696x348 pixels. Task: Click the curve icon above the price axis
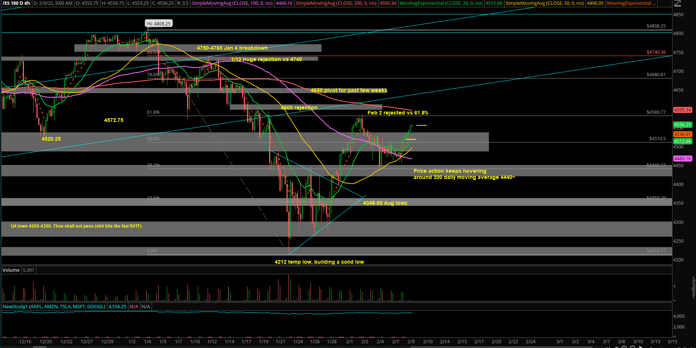(678, 3)
